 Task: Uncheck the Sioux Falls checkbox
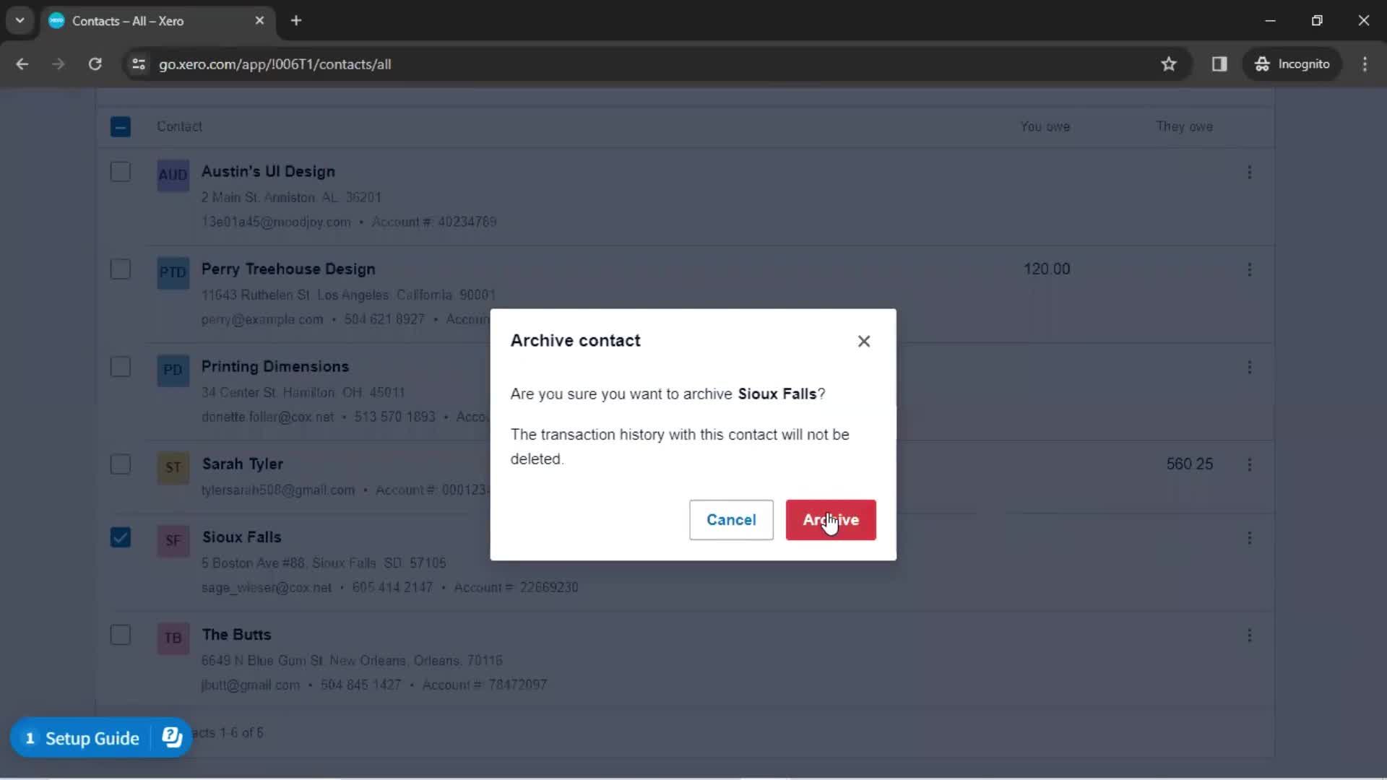121,537
